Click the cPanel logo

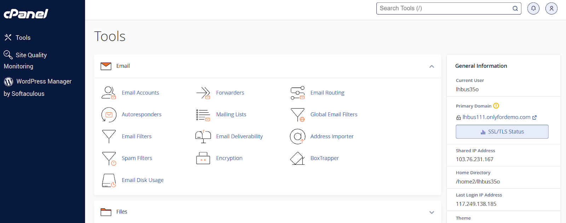(26, 14)
